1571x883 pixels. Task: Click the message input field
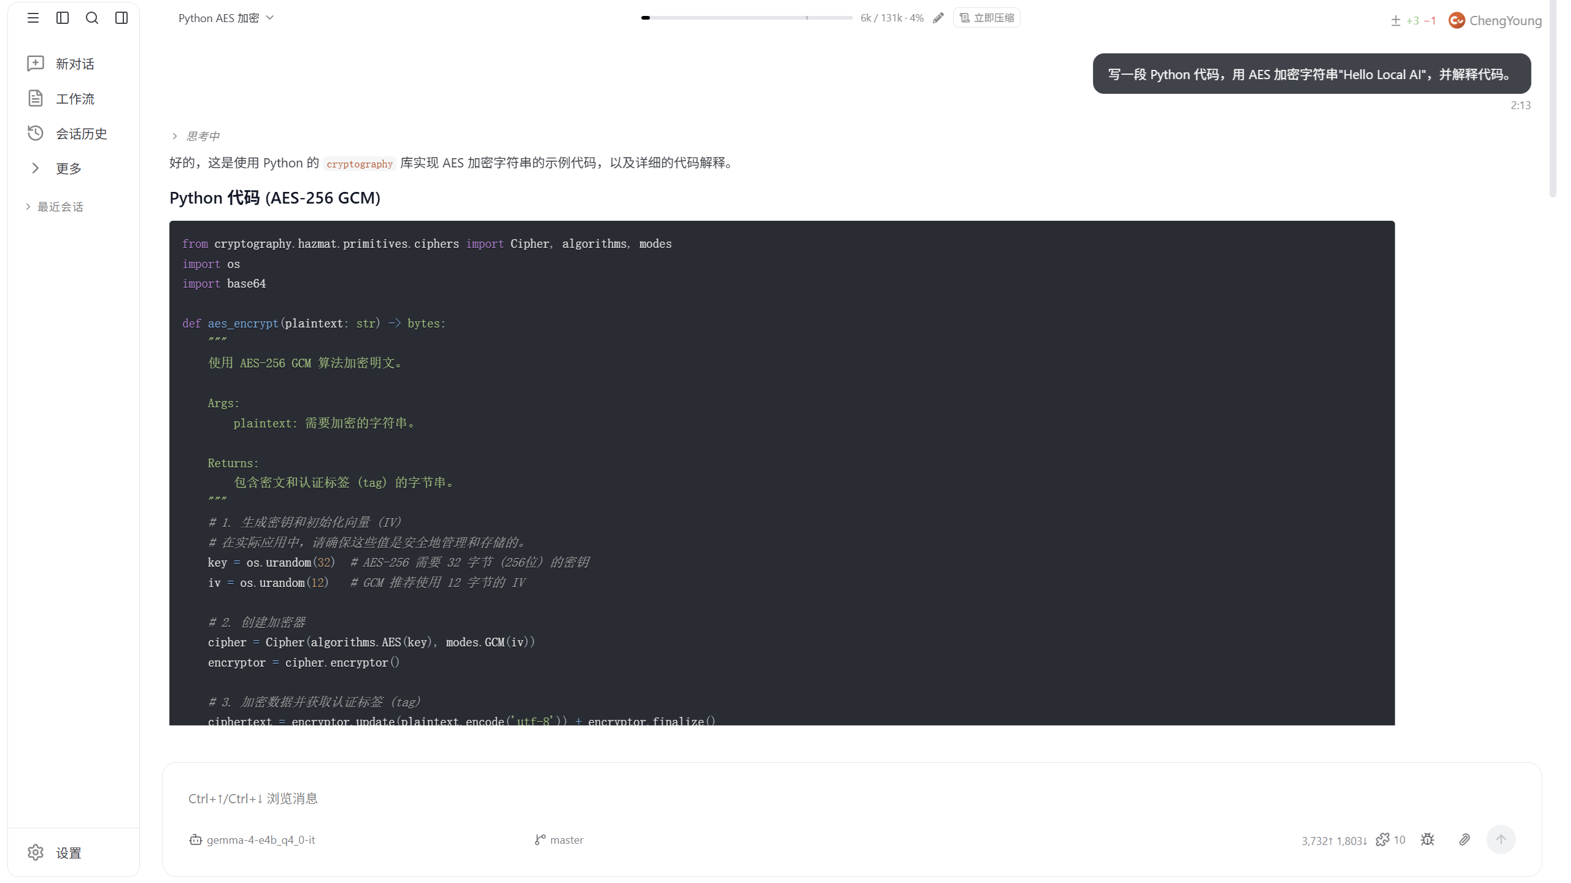[852, 798]
